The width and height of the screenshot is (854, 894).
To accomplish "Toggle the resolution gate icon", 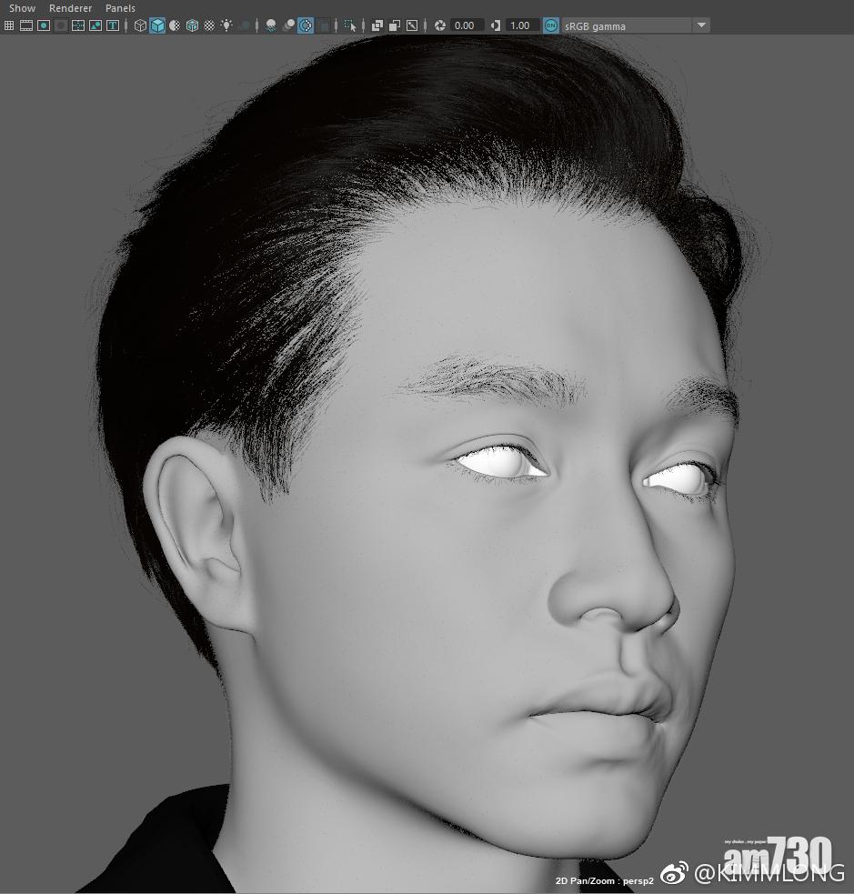I will [x=44, y=25].
